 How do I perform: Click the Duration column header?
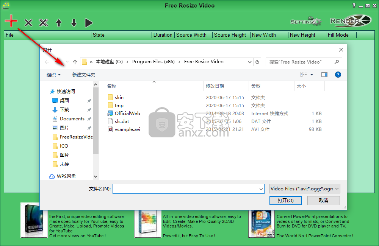click(163, 35)
